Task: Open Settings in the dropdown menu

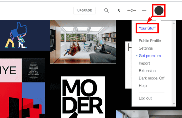Action: tap(146, 48)
